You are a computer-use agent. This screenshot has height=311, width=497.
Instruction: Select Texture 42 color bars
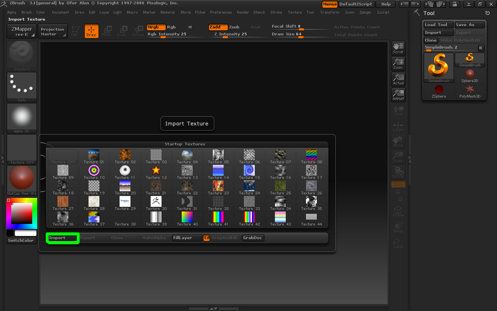pos(249,219)
